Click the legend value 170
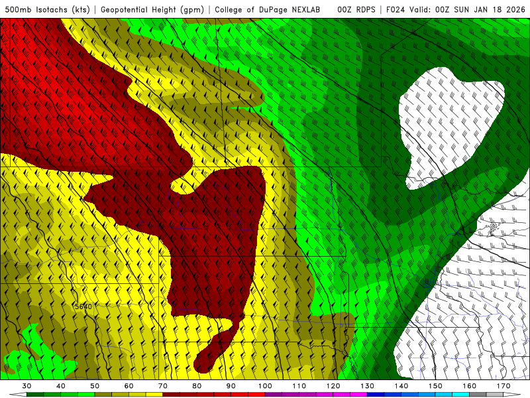Screen dimensions: 530x398 click(x=503, y=386)
